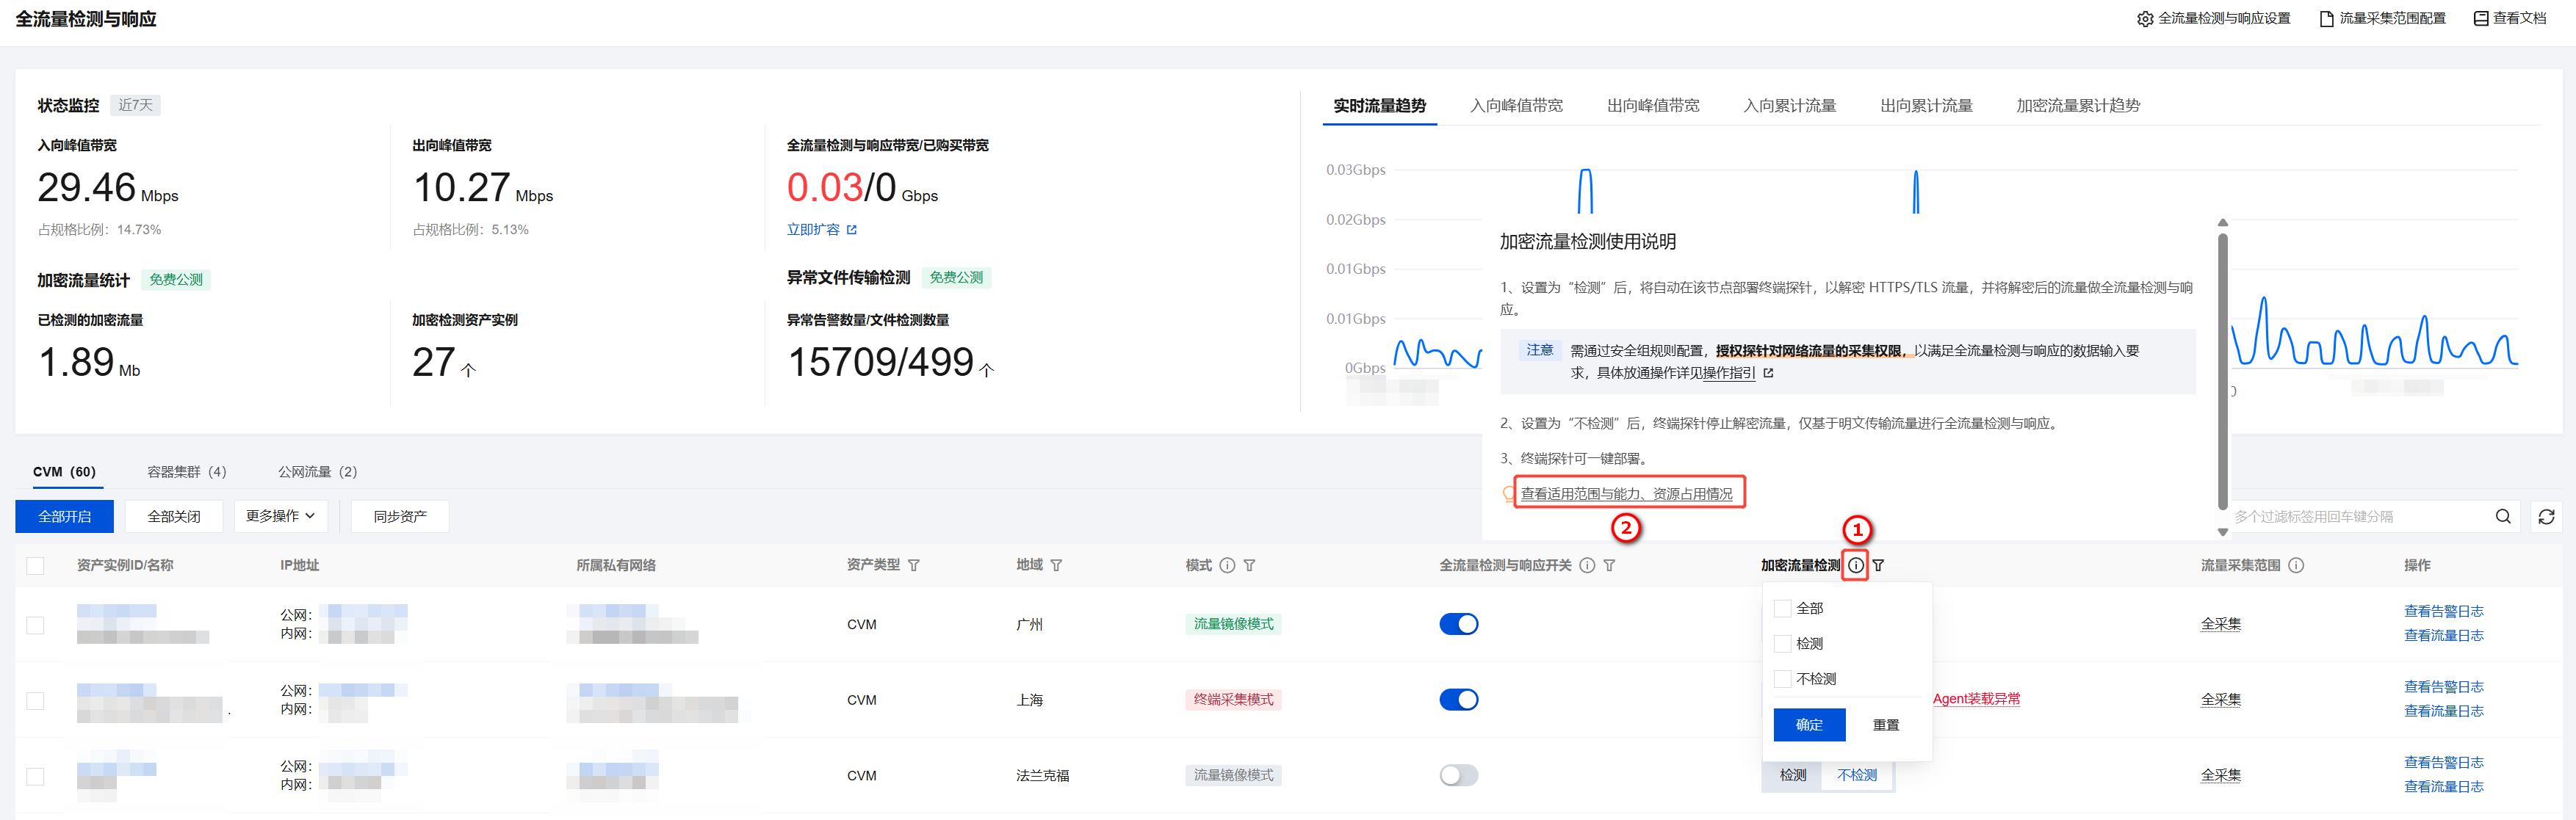
Task: Click the 全部开启 button
Action: (x=64, y=516)
